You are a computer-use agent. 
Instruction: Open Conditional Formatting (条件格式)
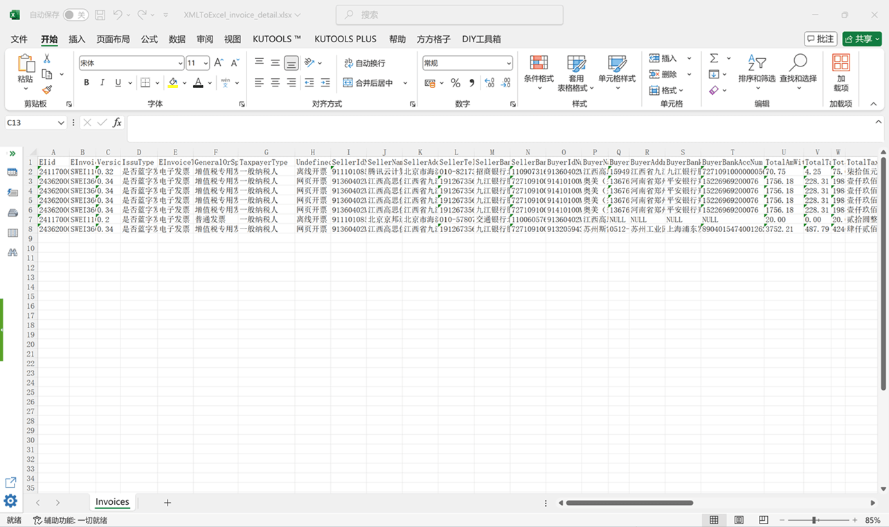[539, 73]
